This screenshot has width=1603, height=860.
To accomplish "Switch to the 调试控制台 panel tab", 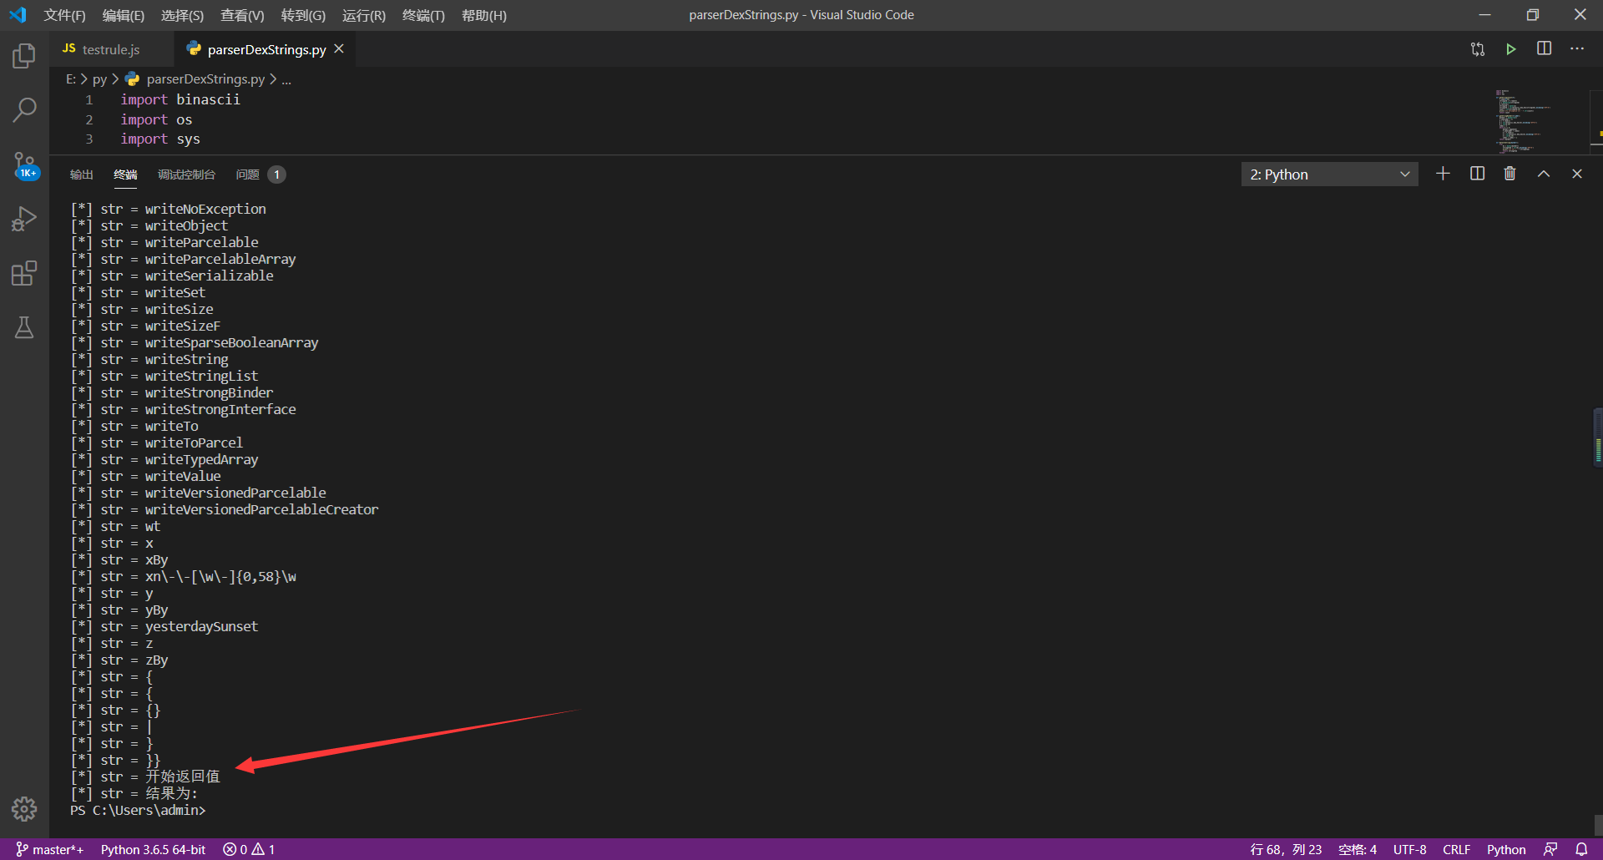I will coord(186,175).
